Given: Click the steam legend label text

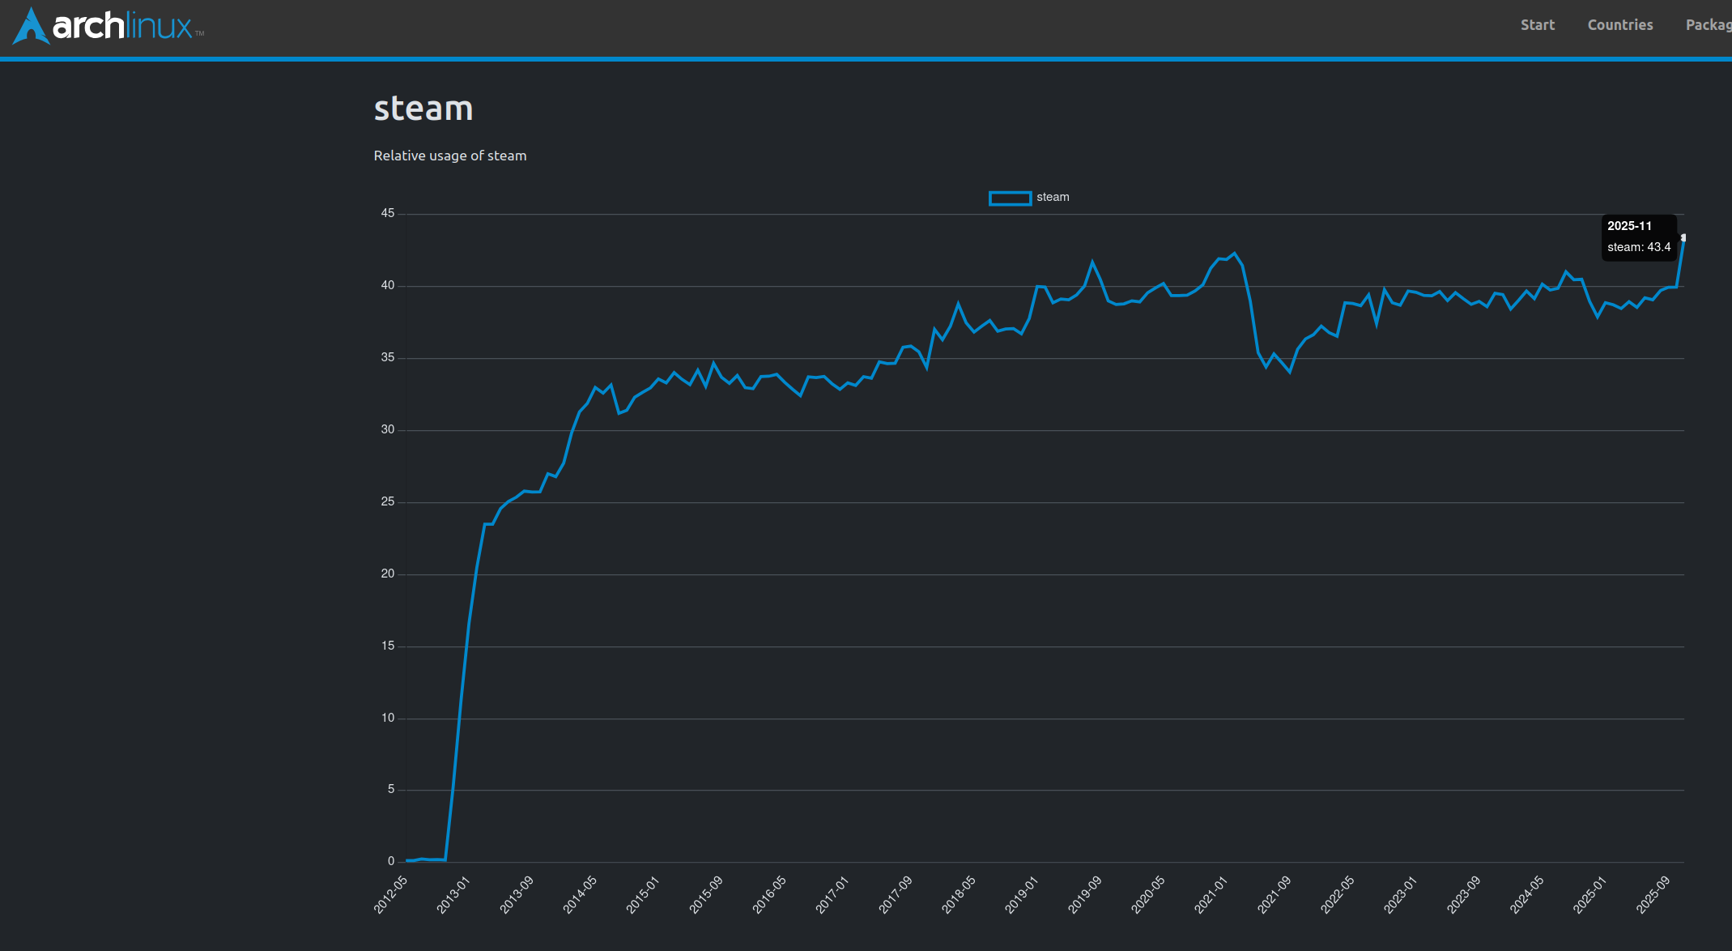Looking at the screenshot, I should click(1053, 198).
